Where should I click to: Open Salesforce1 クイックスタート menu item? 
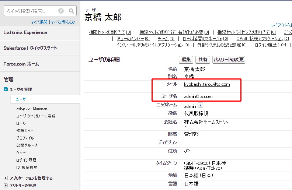(30, 48)
